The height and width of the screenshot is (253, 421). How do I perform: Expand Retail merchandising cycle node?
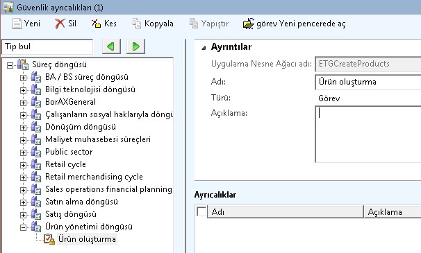(23, 177)
